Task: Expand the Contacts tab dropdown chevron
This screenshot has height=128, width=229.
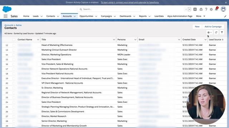Action: (x=58, y=16)
